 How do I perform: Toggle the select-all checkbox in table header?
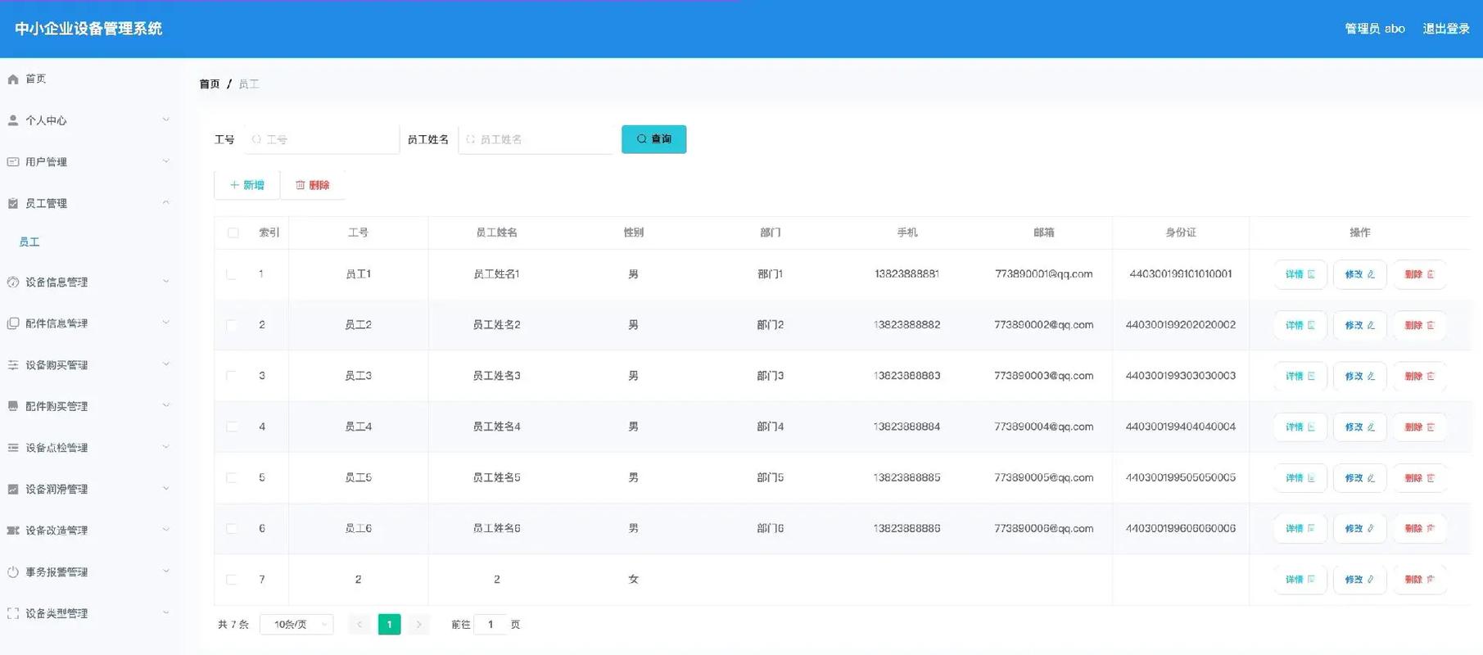233,233
